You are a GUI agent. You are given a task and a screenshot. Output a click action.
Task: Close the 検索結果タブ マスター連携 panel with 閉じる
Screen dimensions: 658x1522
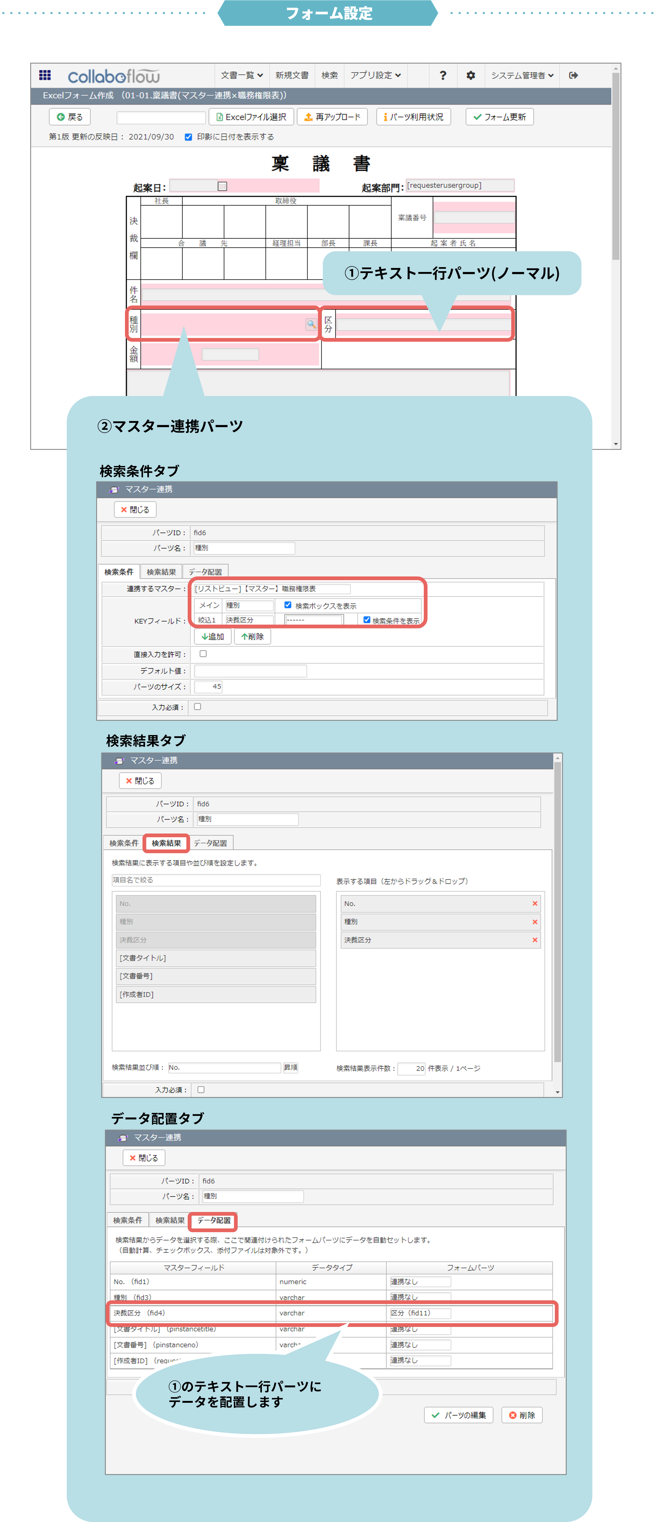(x=140, y=781)
